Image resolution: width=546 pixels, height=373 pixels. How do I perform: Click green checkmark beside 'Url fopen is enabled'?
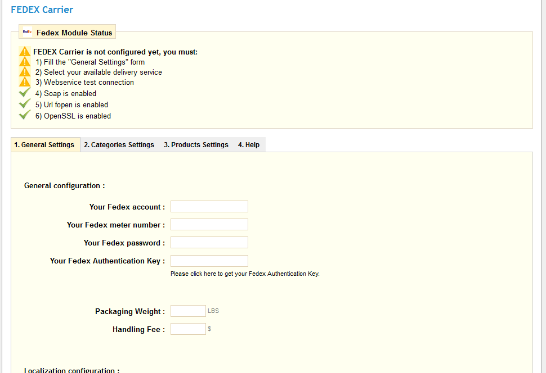[x=25, y=104]
